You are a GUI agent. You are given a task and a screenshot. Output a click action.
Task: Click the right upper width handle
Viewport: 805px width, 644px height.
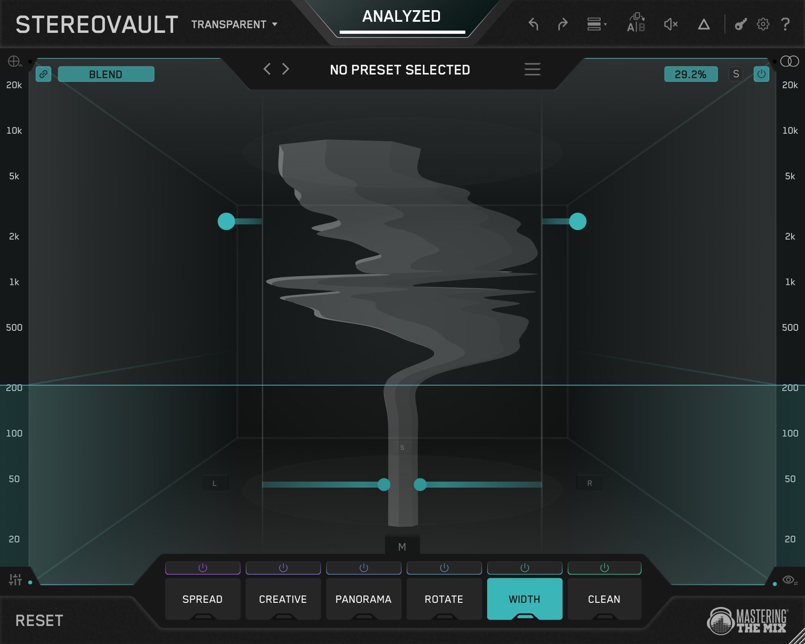tap(578, 222)
